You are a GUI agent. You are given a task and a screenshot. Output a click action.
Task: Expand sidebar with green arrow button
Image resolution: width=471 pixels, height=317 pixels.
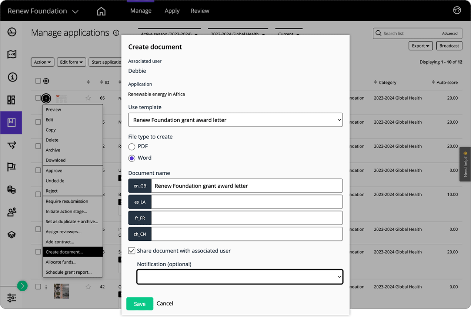[x=22, y=286]
